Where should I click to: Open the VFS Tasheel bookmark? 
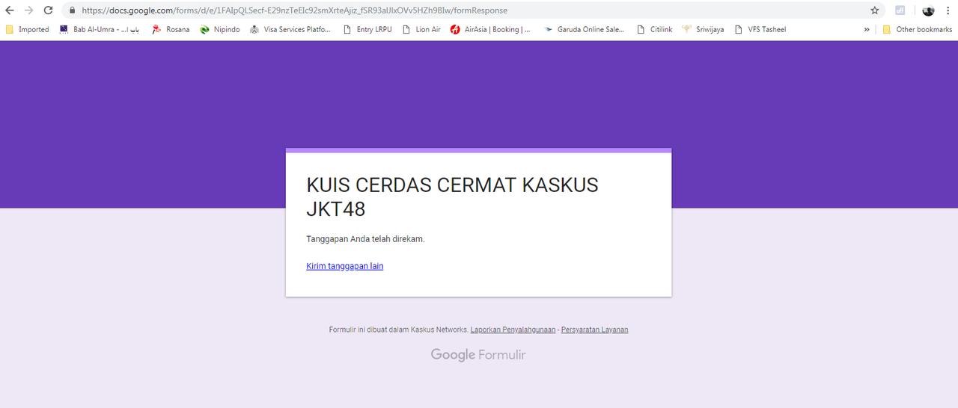pyautogui.click(x=760, y=30)
